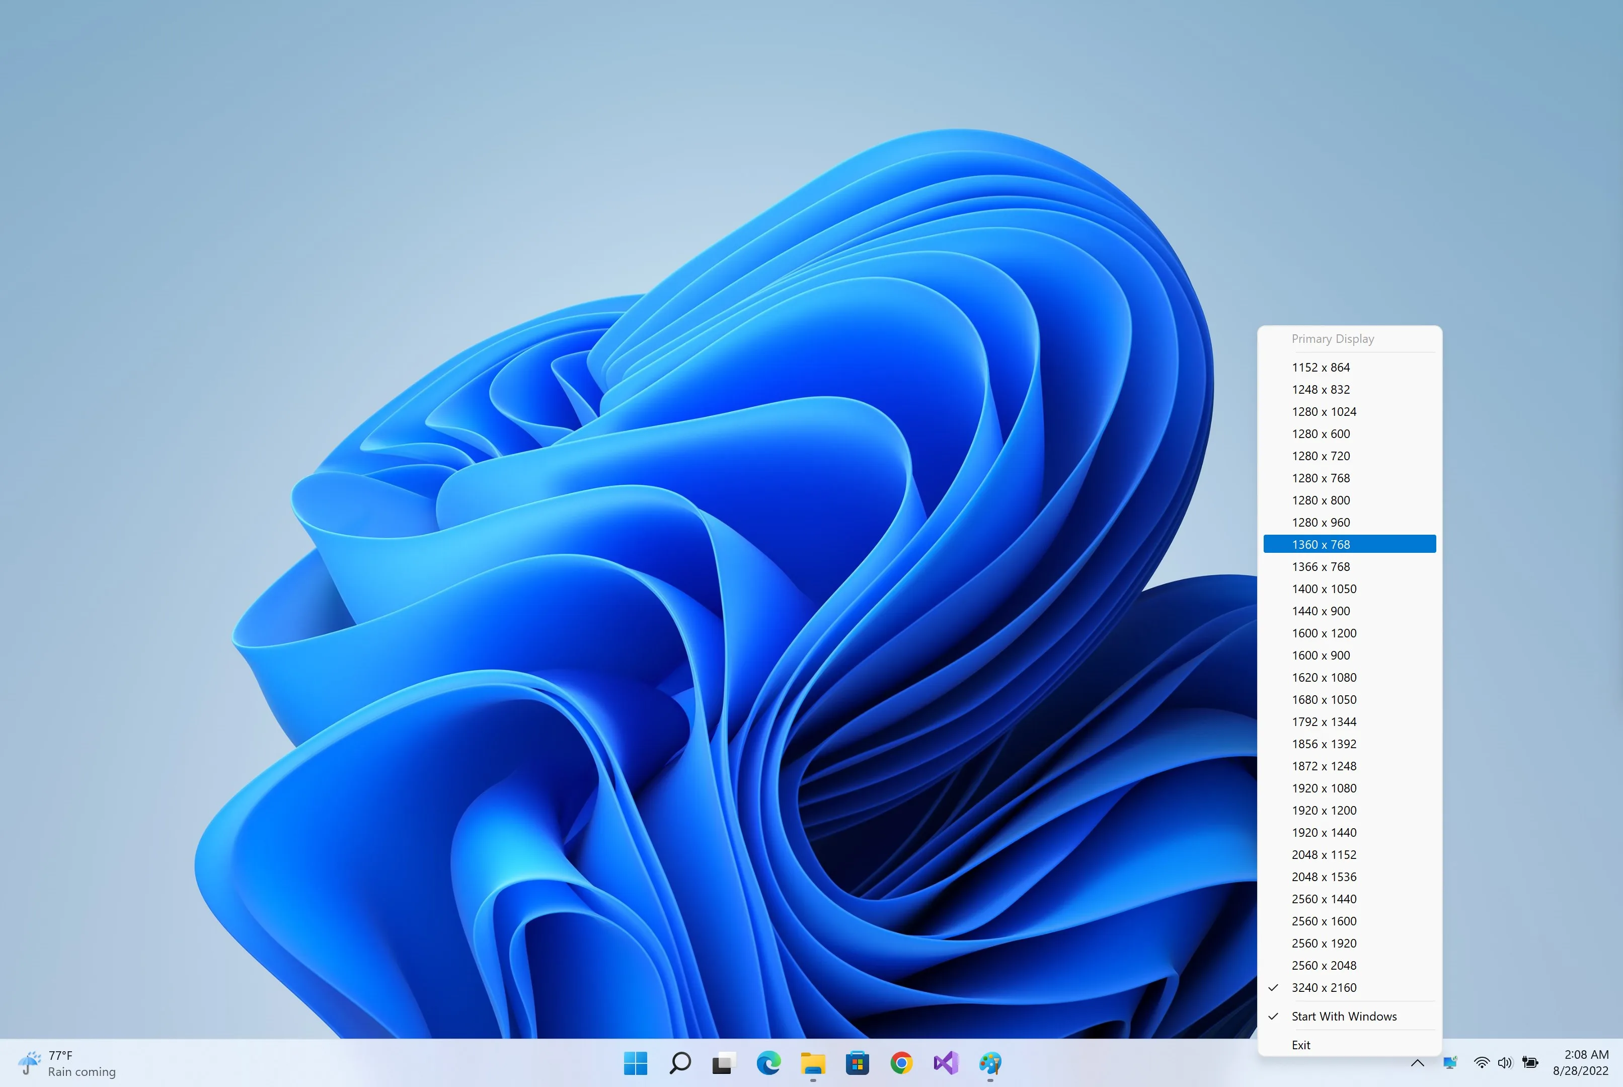The image size is (1623, 1087).
Task: Choose 1620 x 1080 resolution
Action: click(1350, 678)
